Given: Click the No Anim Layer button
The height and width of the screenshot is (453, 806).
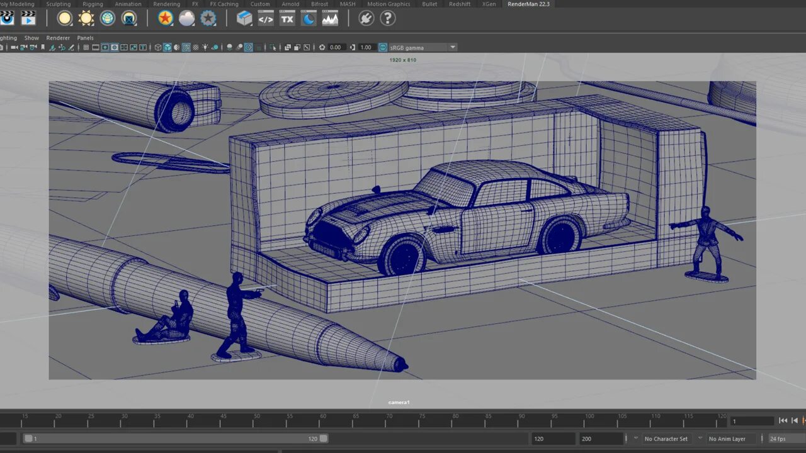Looking at the screenshot, I should pos(727,439).
